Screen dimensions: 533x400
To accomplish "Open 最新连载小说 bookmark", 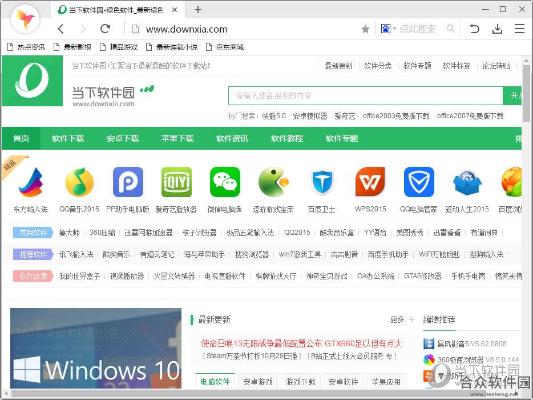I will coord(172,47).
